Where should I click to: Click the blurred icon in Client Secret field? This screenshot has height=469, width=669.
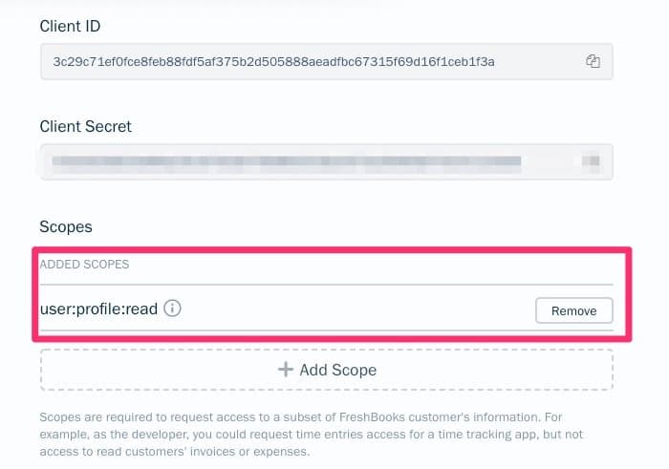tap(593, 162)
